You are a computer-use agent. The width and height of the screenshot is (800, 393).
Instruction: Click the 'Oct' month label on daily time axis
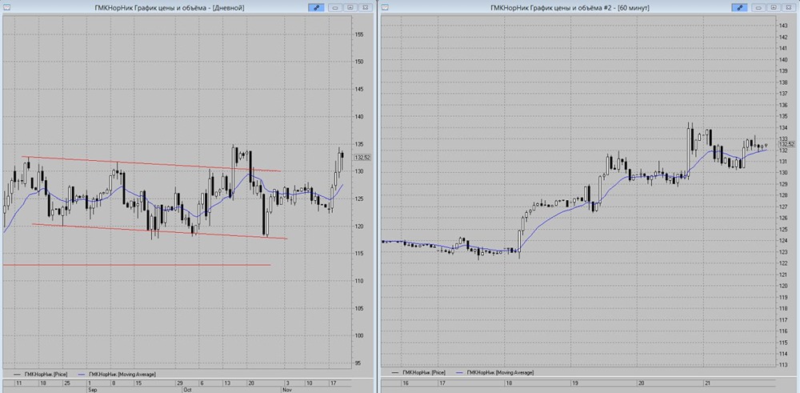186,388
